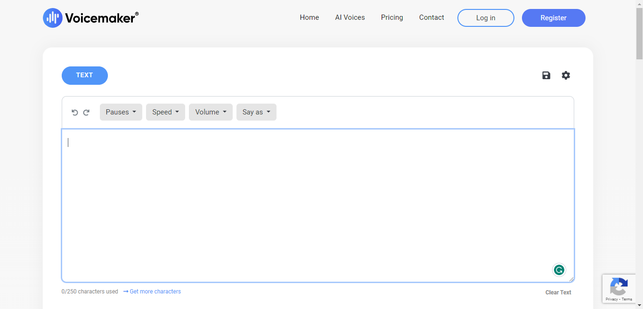Click the redo arrow icon
This screenshot has width=643, height=309.
tap(86, 112)
